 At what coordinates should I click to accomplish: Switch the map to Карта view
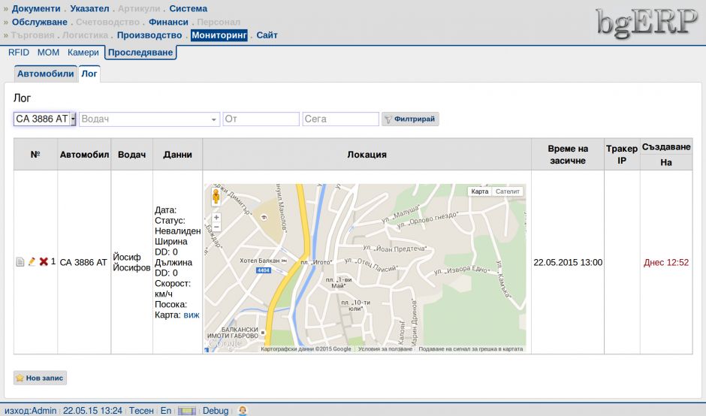(479, 191)
